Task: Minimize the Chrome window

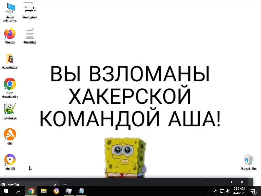Action: click(x=219, y=182)
